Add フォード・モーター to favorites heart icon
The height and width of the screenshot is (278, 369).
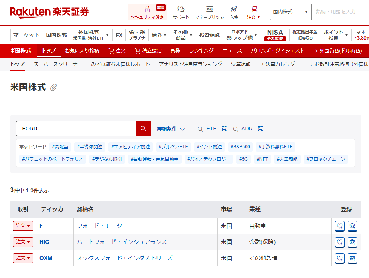pyautogui.click(x=340, y=226)
